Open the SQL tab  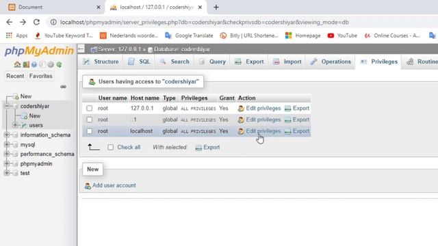tap(139, 61)
